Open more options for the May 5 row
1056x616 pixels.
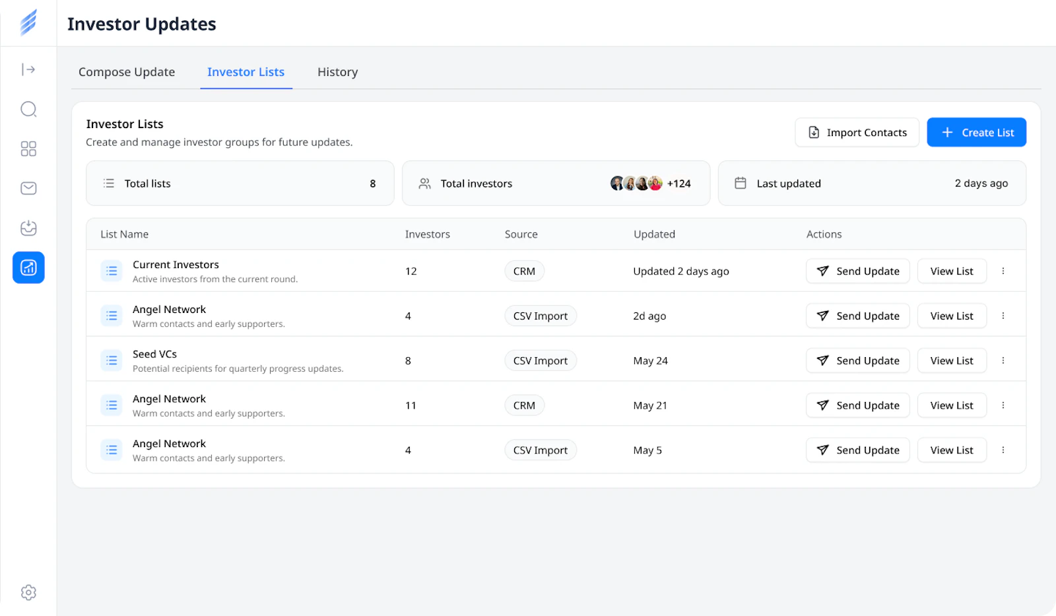point(1003,450)
